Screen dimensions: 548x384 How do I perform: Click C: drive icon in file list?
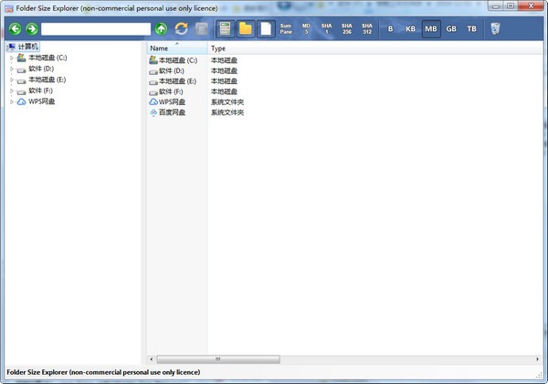click(153, 60)
